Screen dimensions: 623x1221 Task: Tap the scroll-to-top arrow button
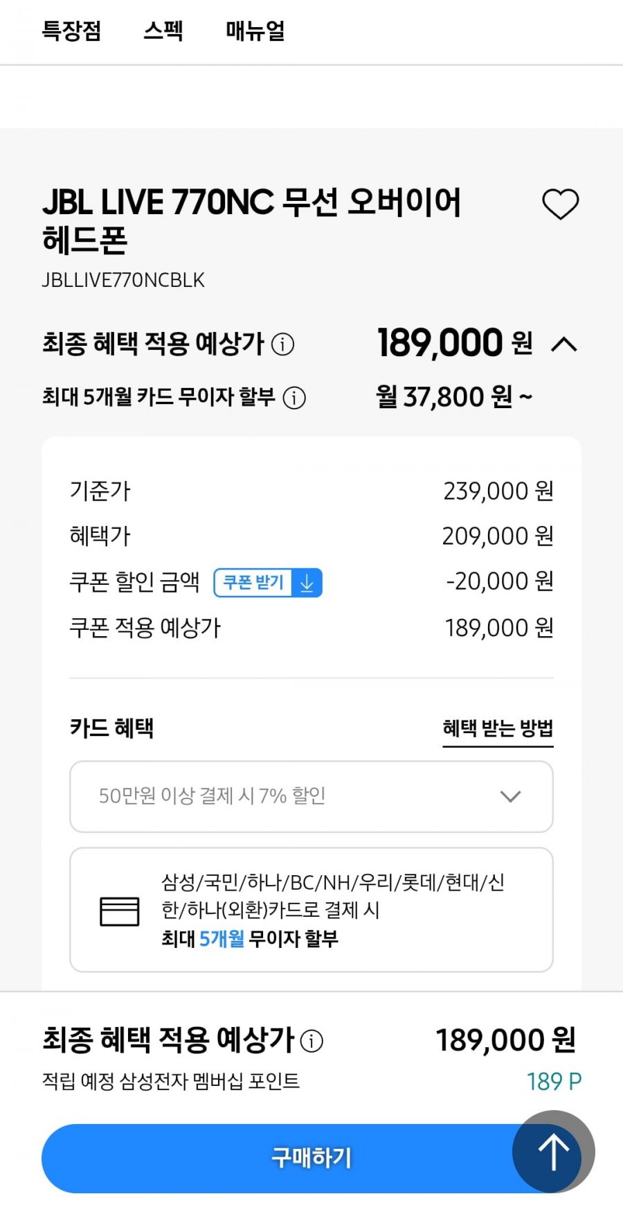[x=553, y=1152]
